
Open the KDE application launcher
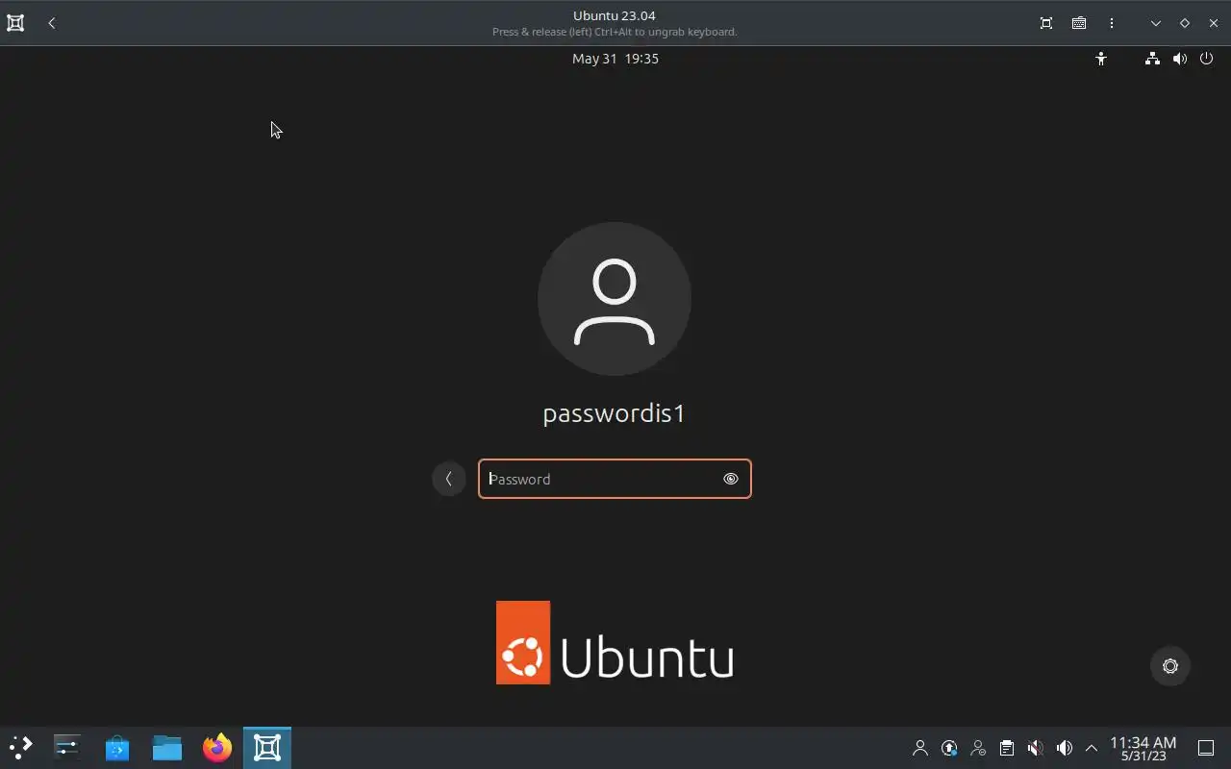tap(20, 747)
